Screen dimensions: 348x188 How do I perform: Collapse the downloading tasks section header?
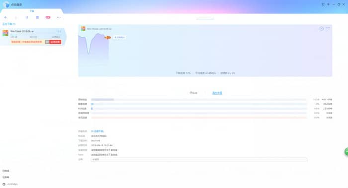pyautogui.click(x=9, y=24)
